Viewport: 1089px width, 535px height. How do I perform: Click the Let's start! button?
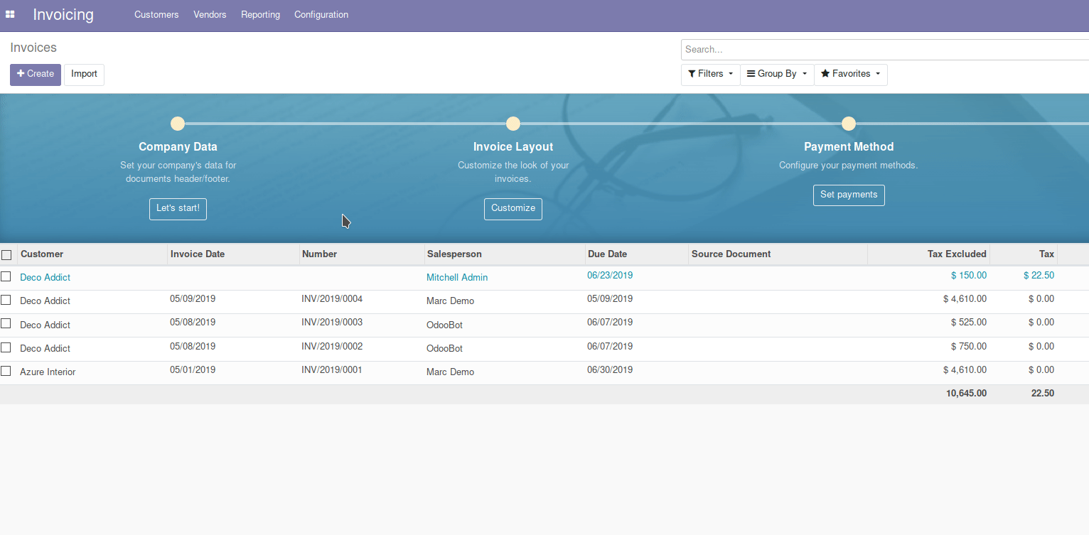point(178,209)
